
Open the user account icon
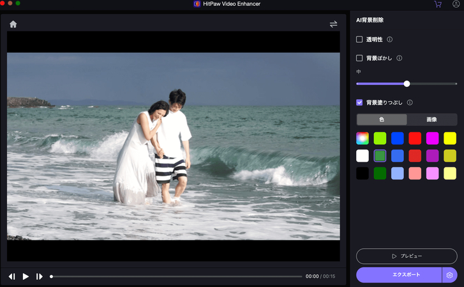tap(456, 4)
